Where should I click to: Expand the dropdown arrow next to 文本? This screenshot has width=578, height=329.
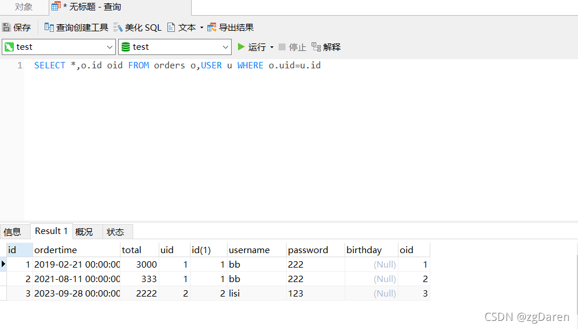click(x=202, y=28)
